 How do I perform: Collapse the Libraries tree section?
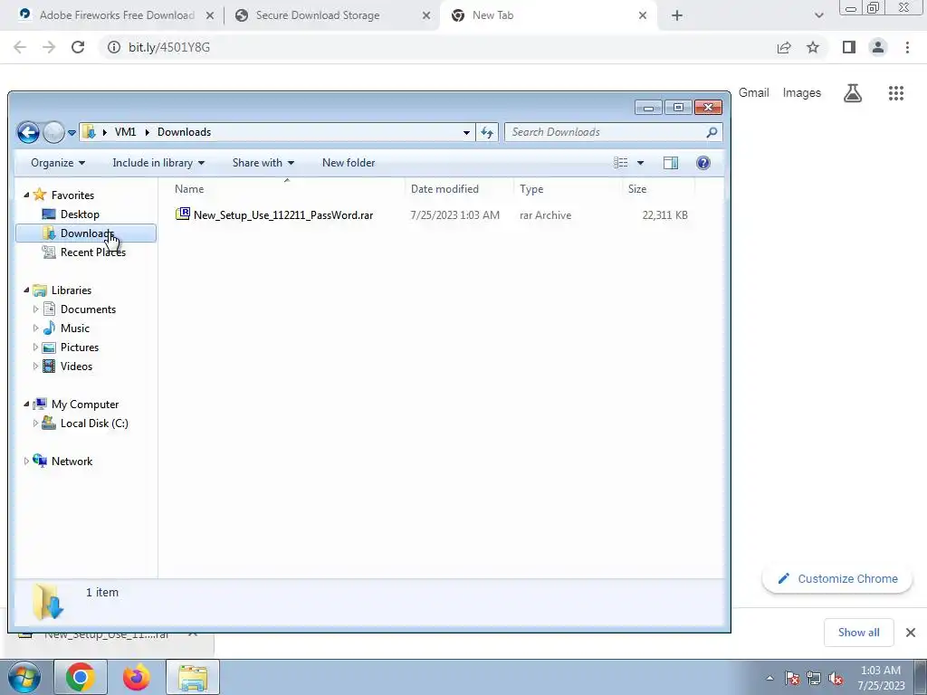point(26,290)
